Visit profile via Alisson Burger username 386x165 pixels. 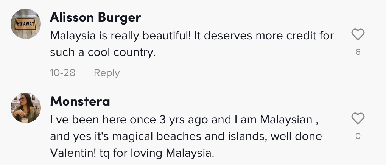click(x=95, y=17)
